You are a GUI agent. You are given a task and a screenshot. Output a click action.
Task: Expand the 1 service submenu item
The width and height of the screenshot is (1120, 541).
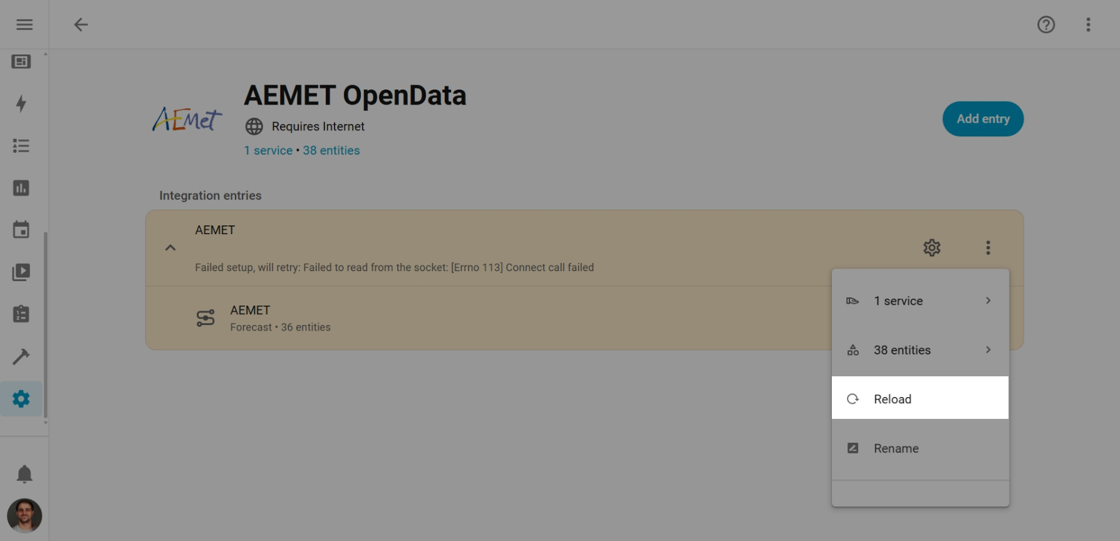pyautogui.click(x=920, y=301)
